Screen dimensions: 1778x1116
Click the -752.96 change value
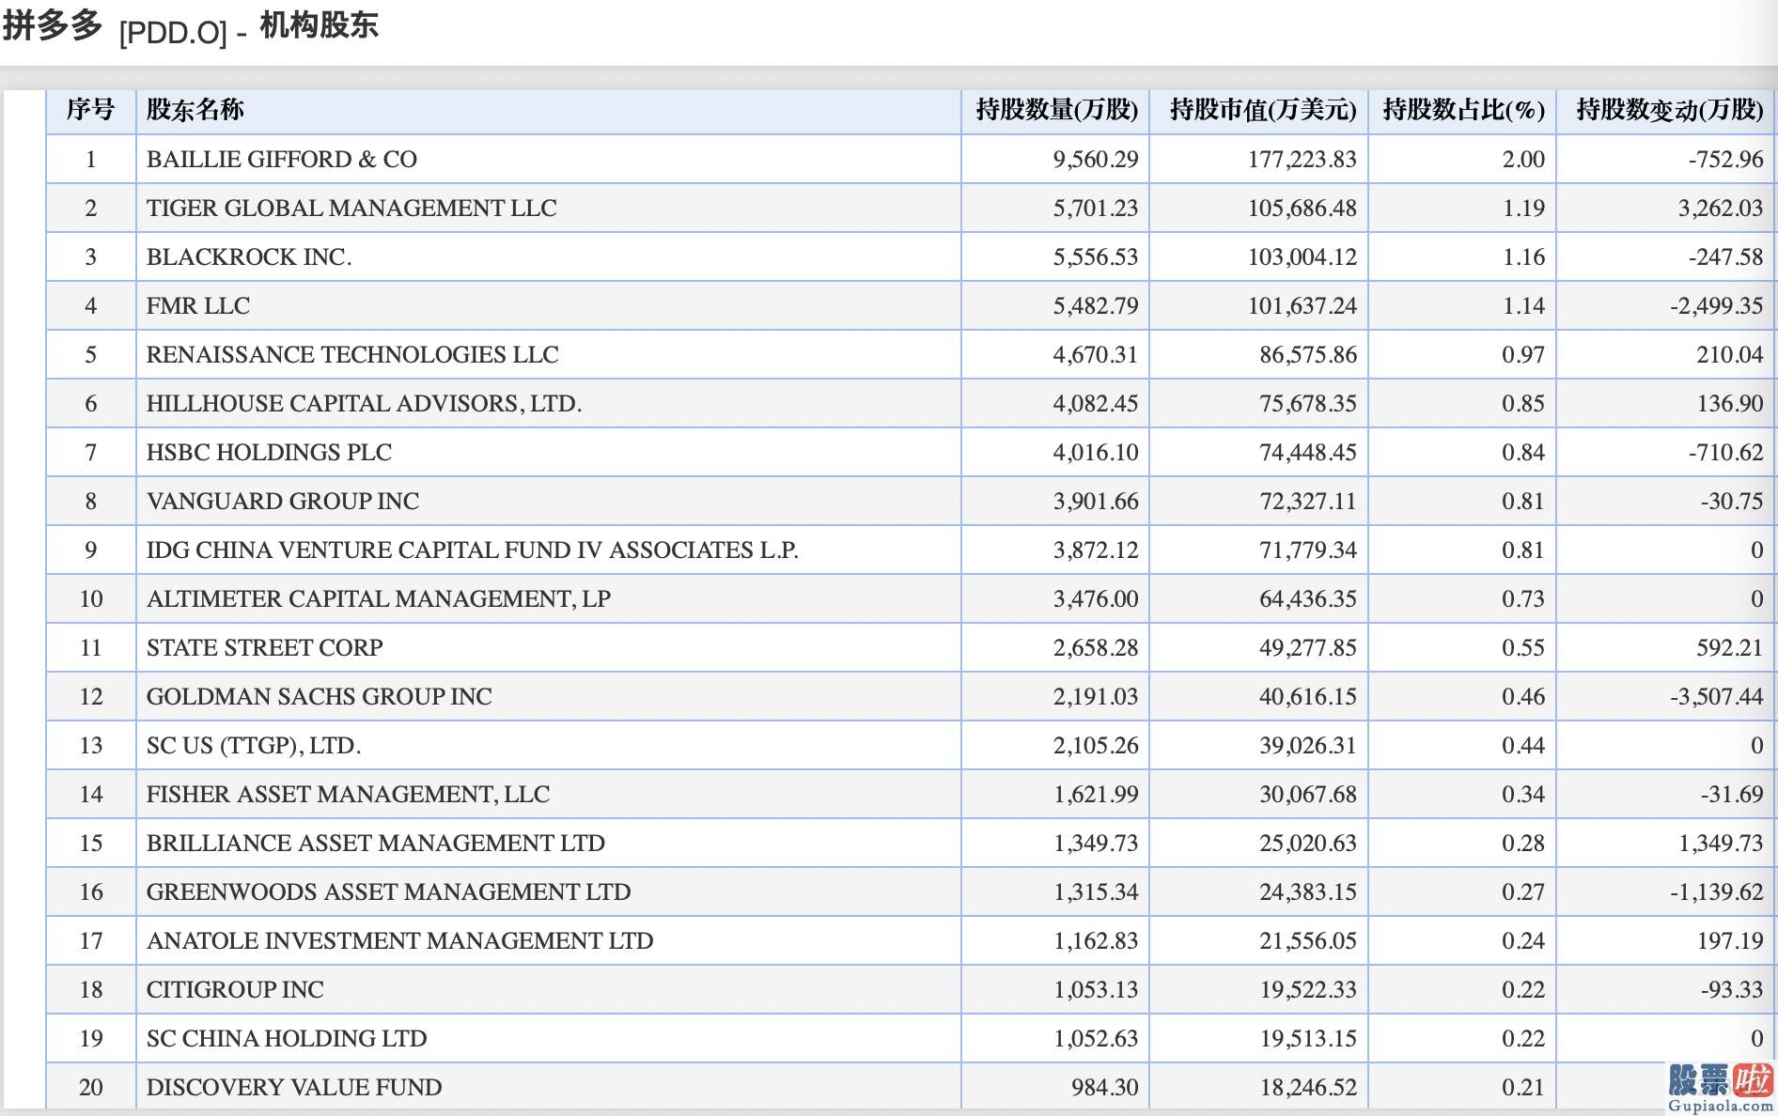(x=1725, y=160)
